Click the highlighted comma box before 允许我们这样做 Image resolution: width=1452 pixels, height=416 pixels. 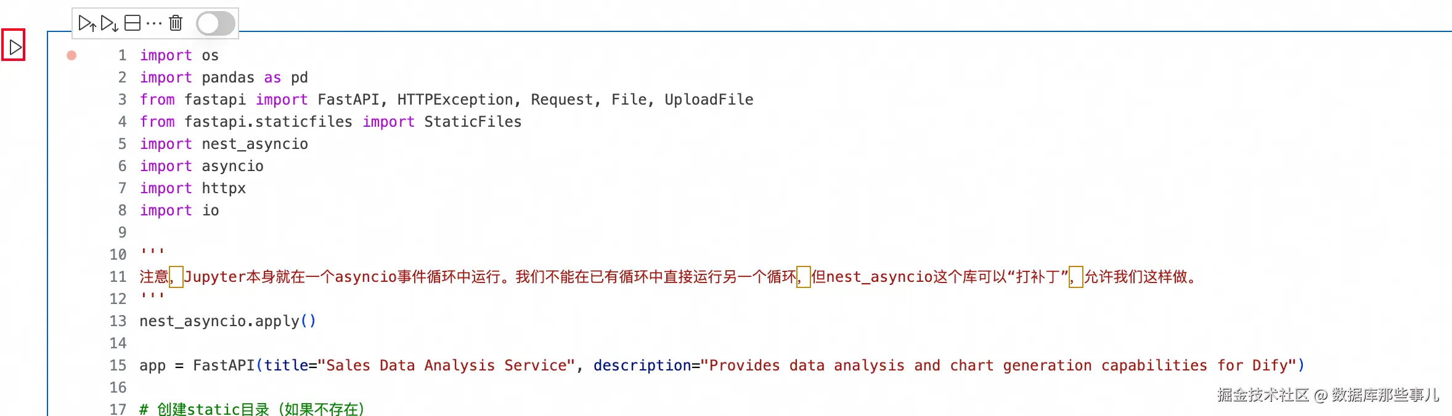pyautogui.click(x=1076, y=277)
